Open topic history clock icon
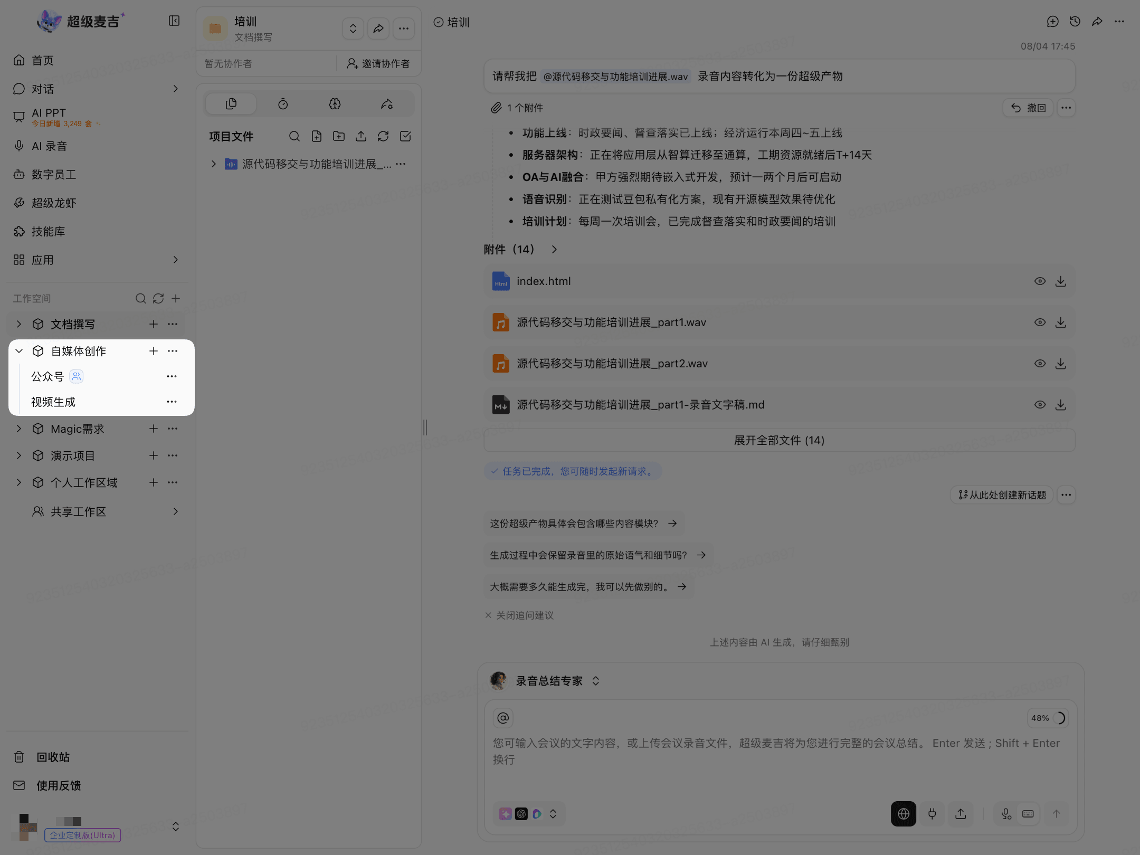Image resolution: width=1140 pixels, height=855 pixels. pyautogui.click(x=1075, y=22)
